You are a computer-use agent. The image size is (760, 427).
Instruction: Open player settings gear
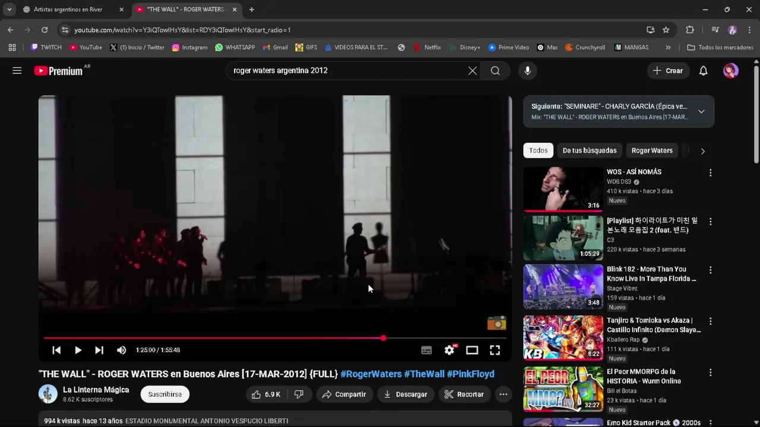pos(449,350)
